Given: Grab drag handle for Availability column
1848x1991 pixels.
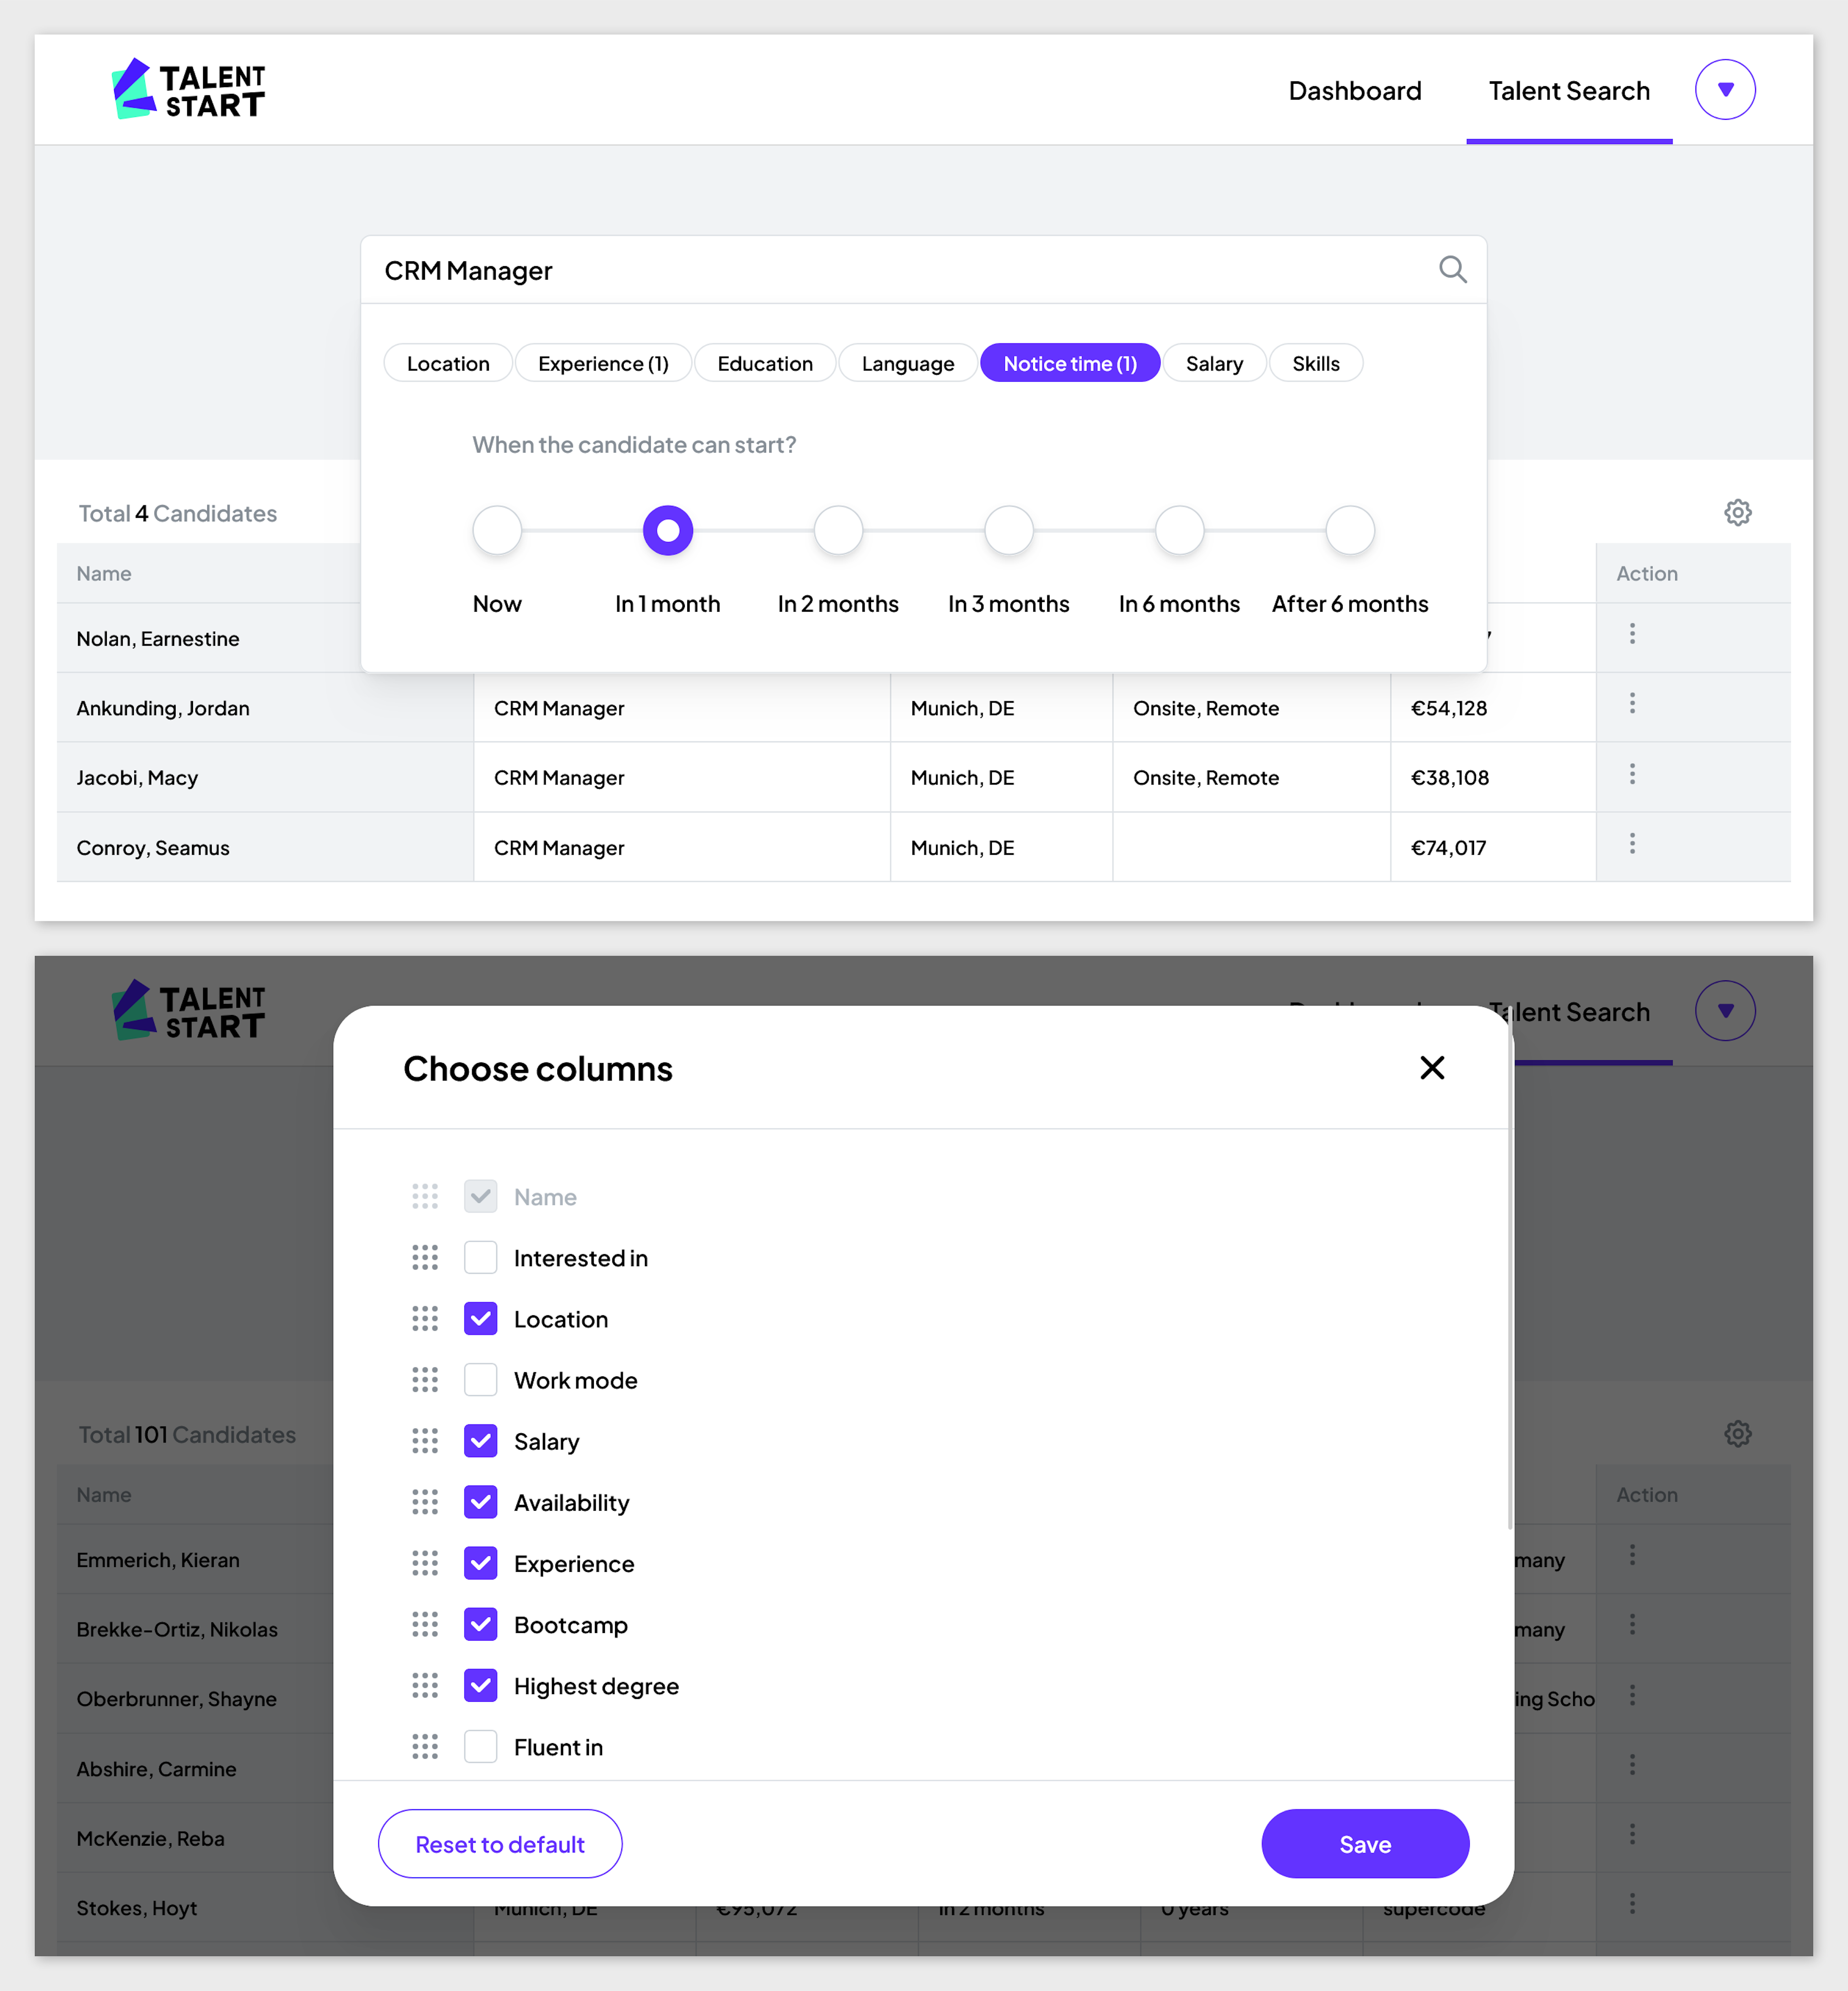Looking at the screenshot, I should tap(425, 1501).
